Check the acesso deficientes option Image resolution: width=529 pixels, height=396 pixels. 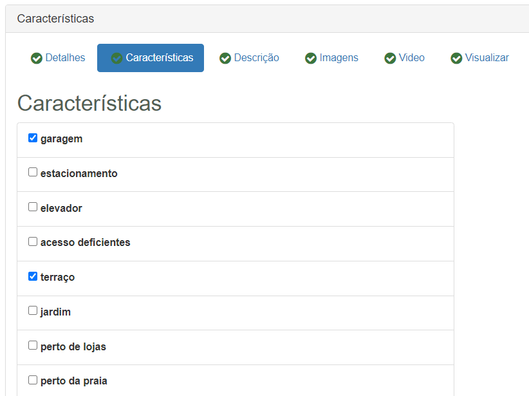point(33,242)
